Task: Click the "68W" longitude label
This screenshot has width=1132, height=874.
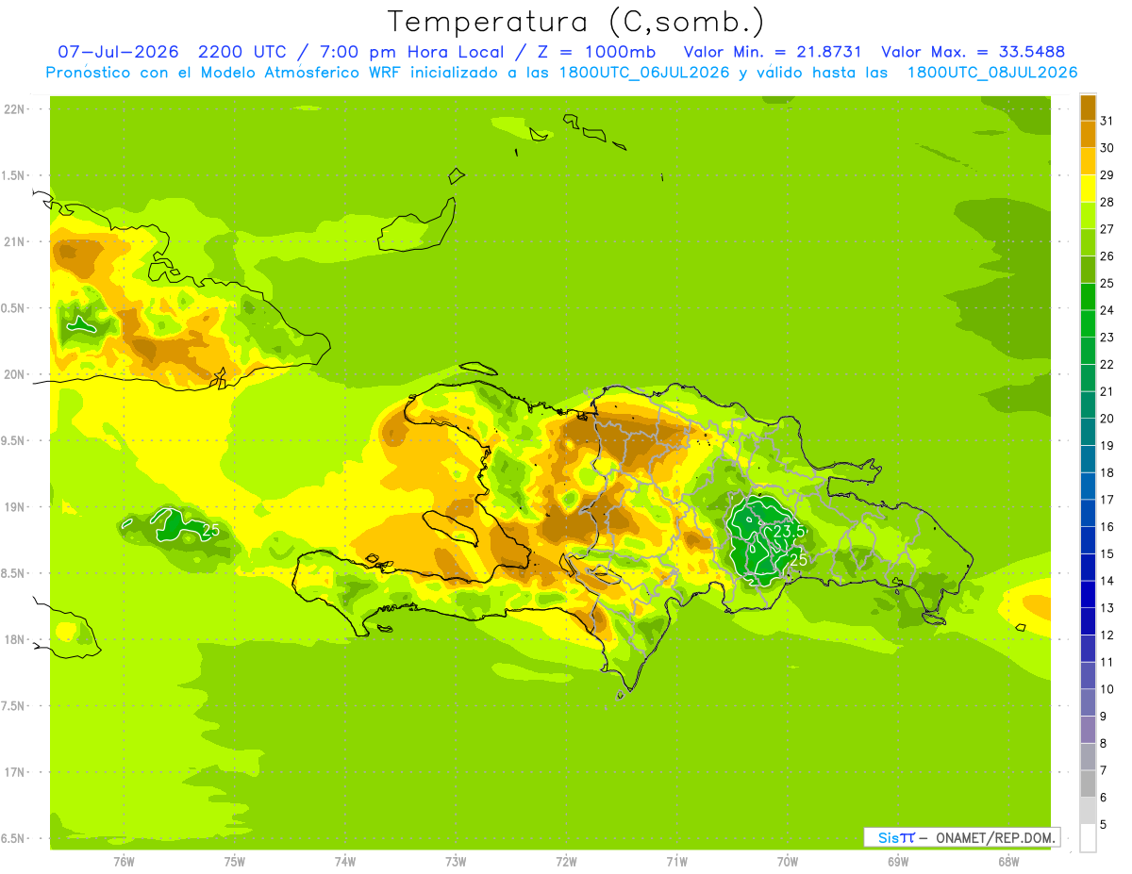Action: click(1008, 861)
